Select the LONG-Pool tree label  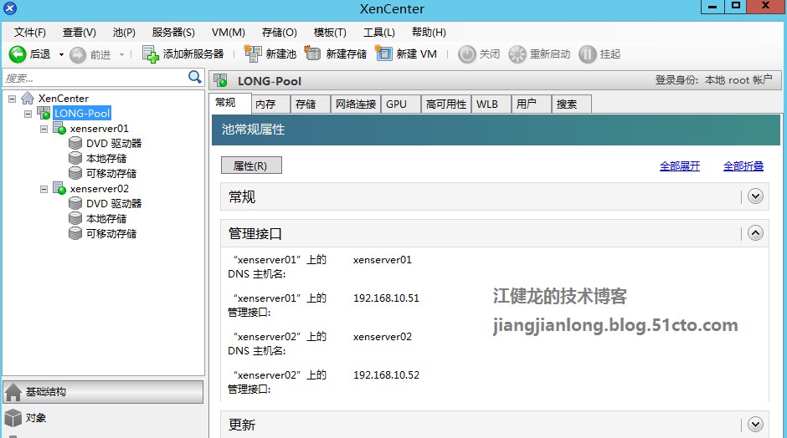click(82, 113)
